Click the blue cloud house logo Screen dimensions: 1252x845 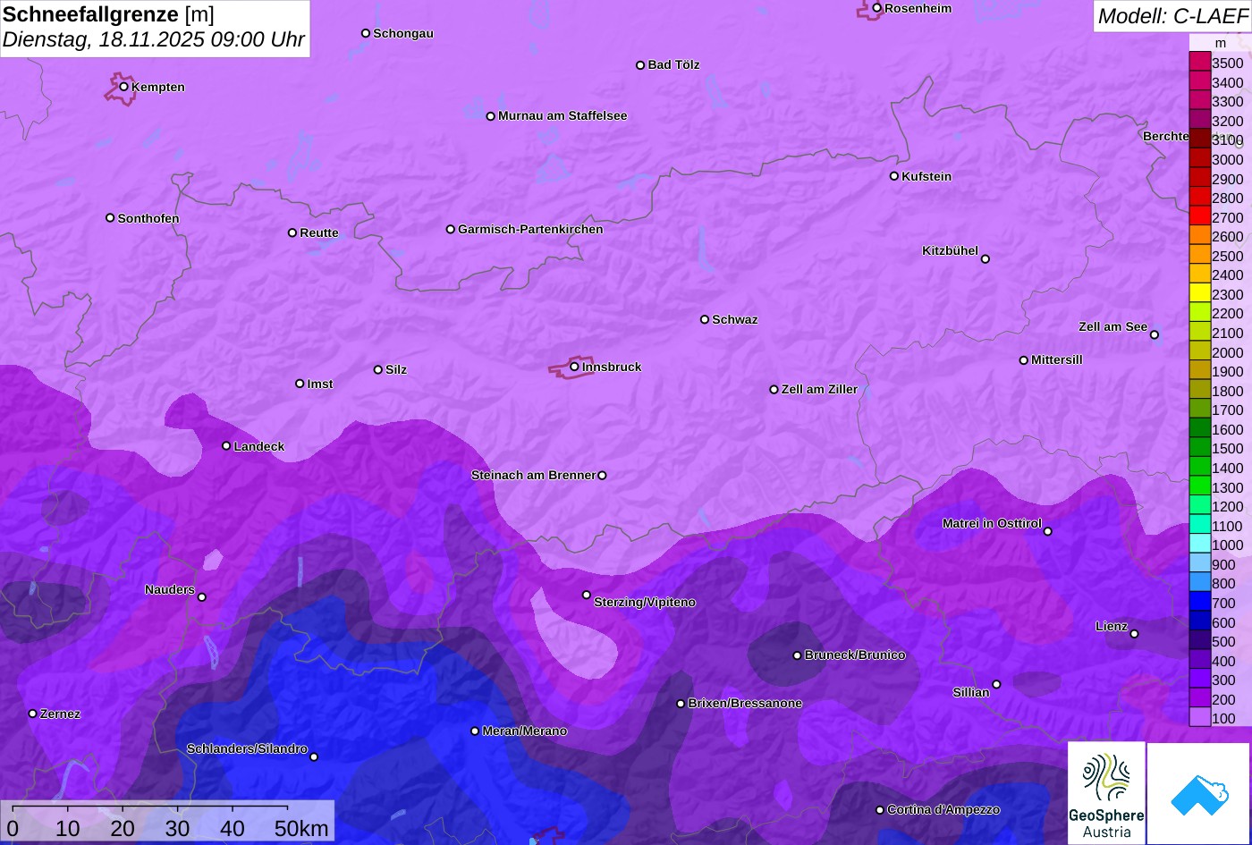coord(1199,794)
